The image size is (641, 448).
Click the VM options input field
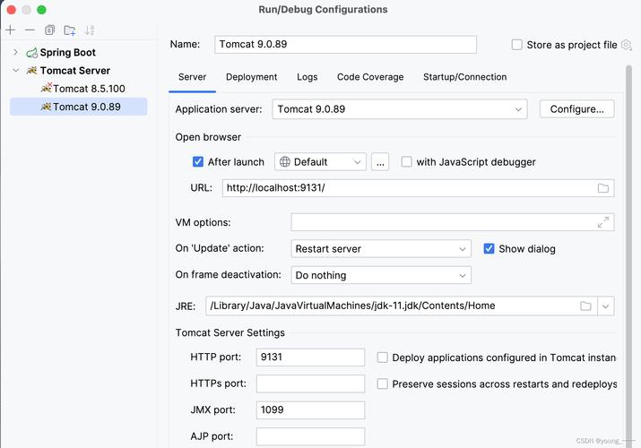point(453,222)
